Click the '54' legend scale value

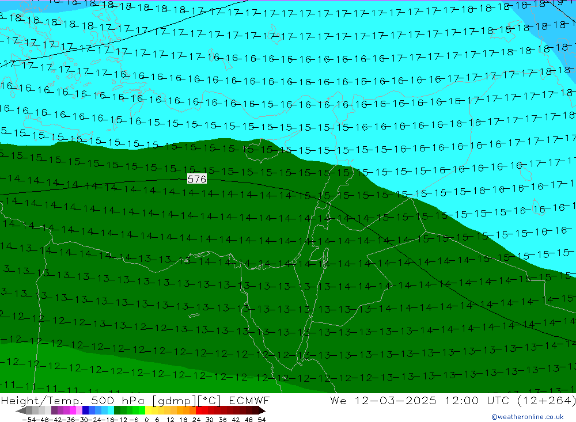262,420
